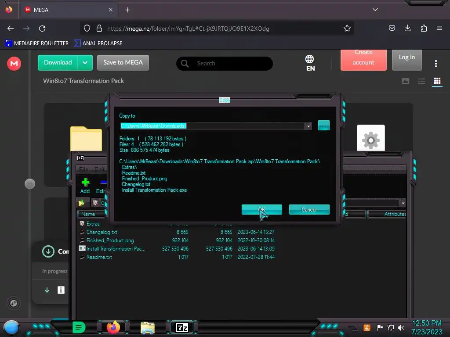Open the EN language selector

310,63
